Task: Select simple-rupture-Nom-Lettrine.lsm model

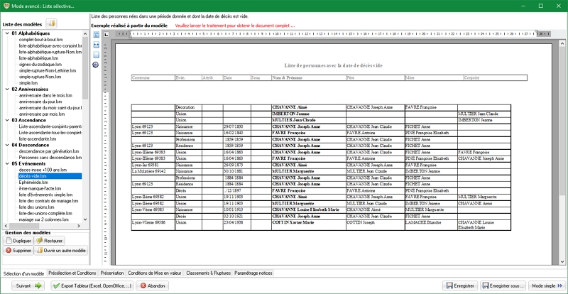Action: [x=47, y=70]
